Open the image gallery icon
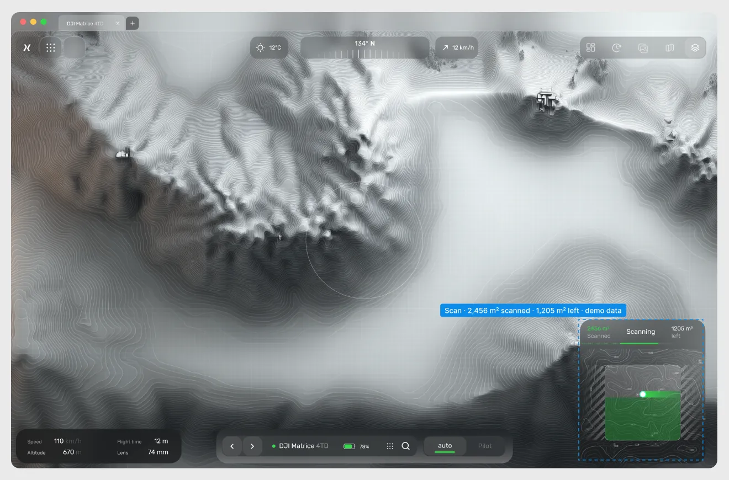 click(x=643, y=48)
